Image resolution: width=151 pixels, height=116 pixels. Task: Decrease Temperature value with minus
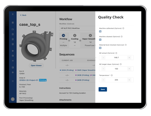[103, 80]
